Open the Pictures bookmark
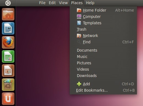Viewport: 143px width, 106px height. click(x=103, y=63)
